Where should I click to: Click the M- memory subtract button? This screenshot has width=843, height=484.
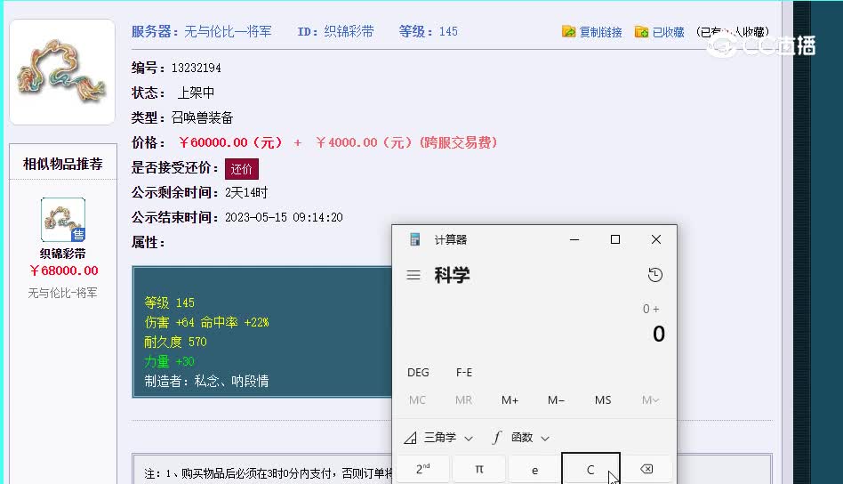(x=556, y=400)
